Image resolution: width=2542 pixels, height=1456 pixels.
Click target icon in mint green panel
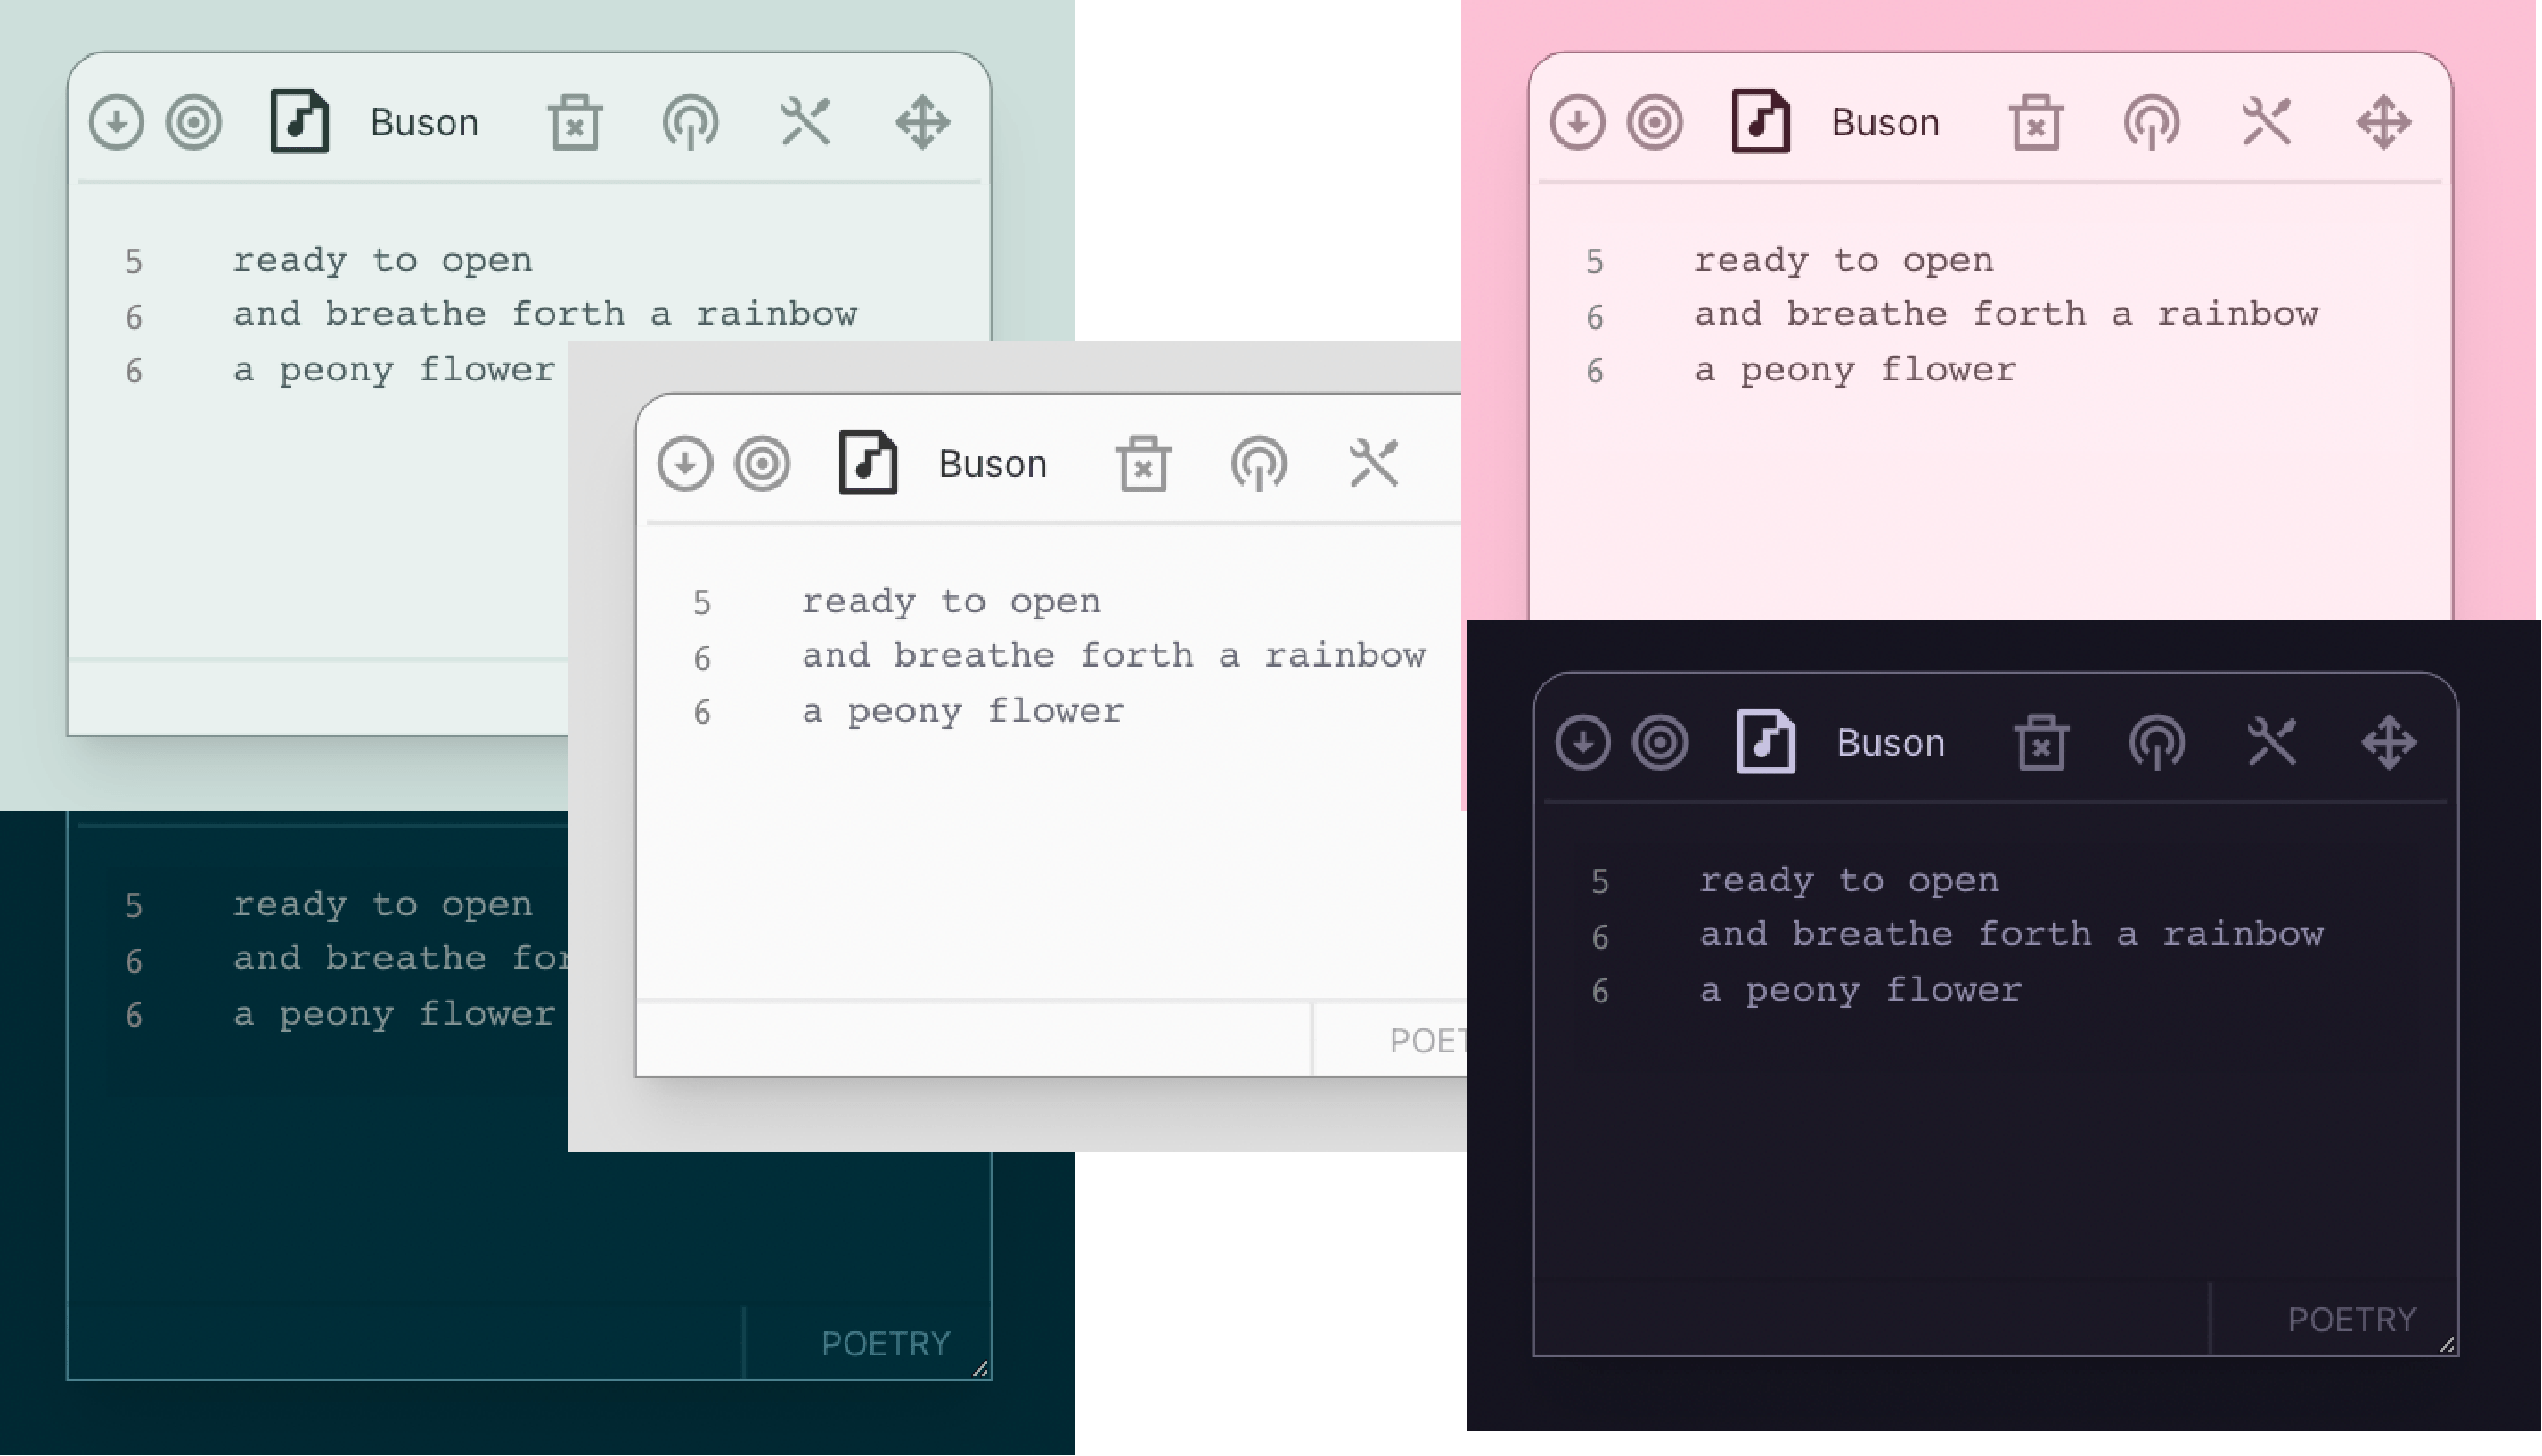point(193,123)
